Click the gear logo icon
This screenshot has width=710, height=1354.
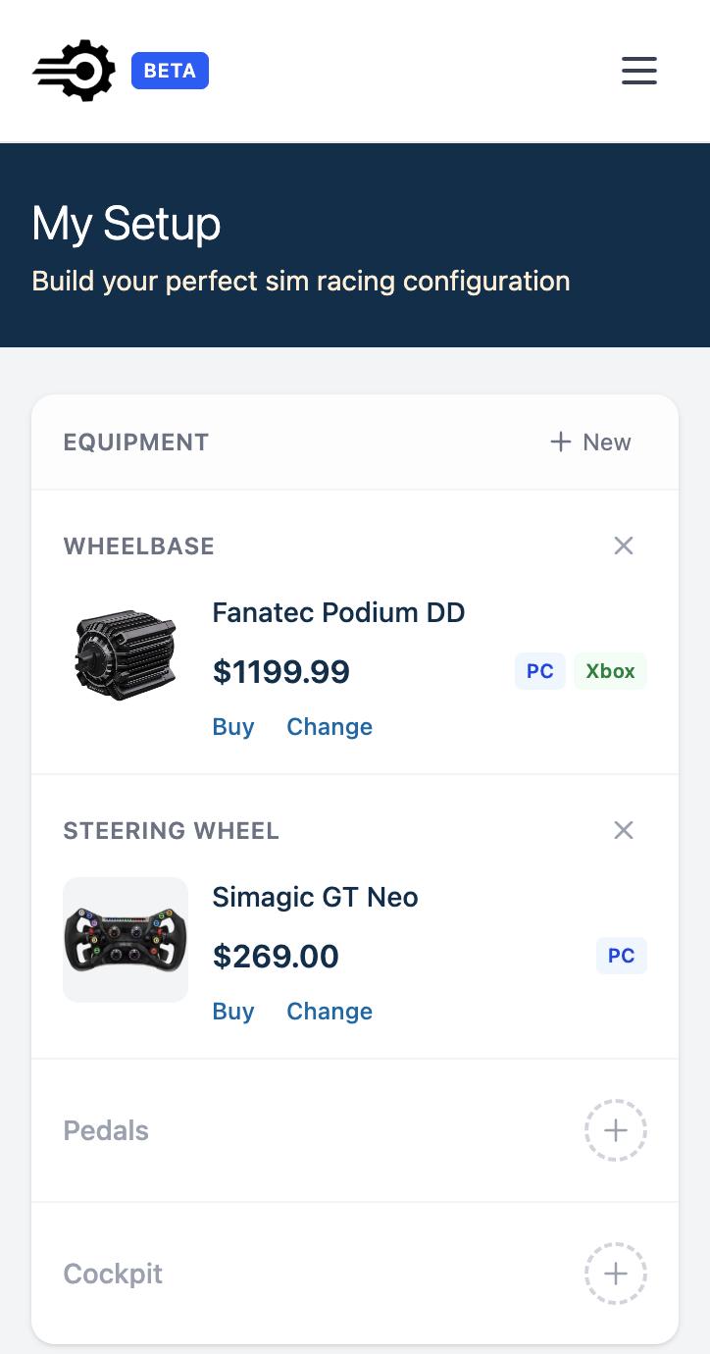[x=75, y=71]
